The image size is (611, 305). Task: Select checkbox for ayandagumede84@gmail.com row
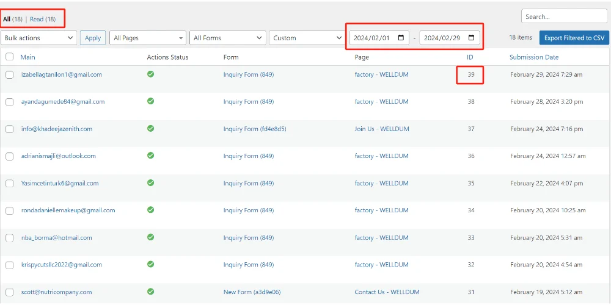(9, 102)
